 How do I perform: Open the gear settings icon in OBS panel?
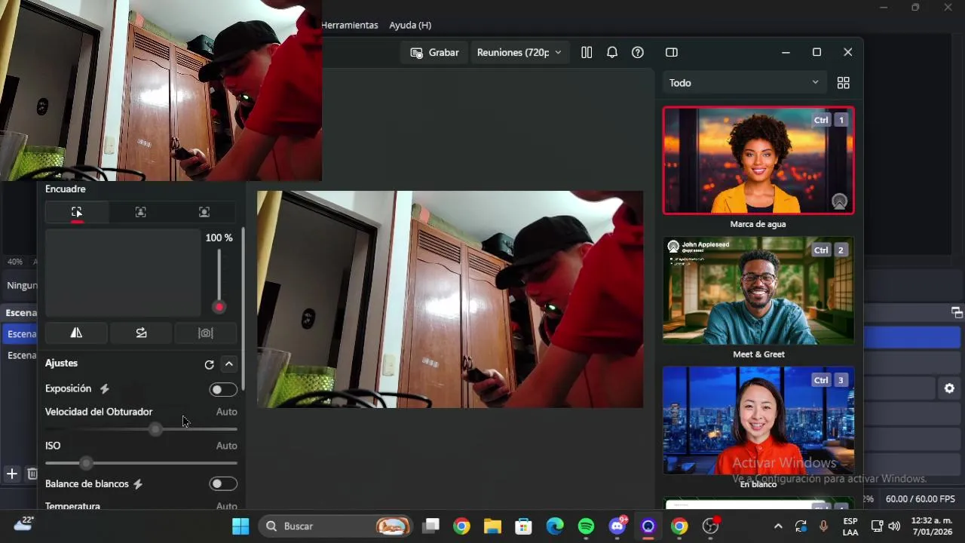pyautogui.click(x=949, y=388)
